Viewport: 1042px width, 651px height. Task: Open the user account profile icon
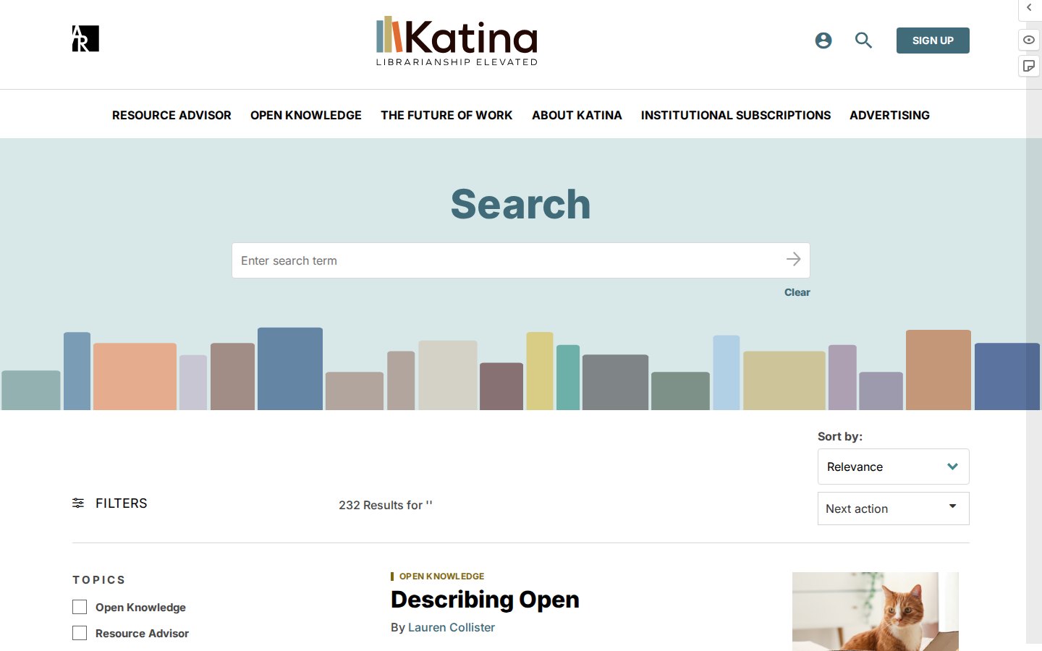click(x=823, y=41)
